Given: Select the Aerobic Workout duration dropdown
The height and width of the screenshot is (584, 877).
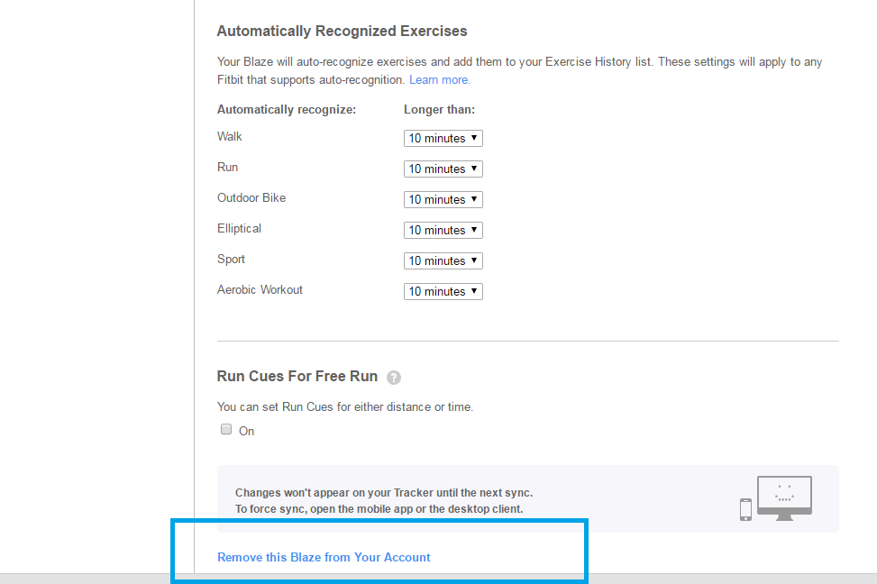Looking at the screenshot, I should tap(443, 292).
